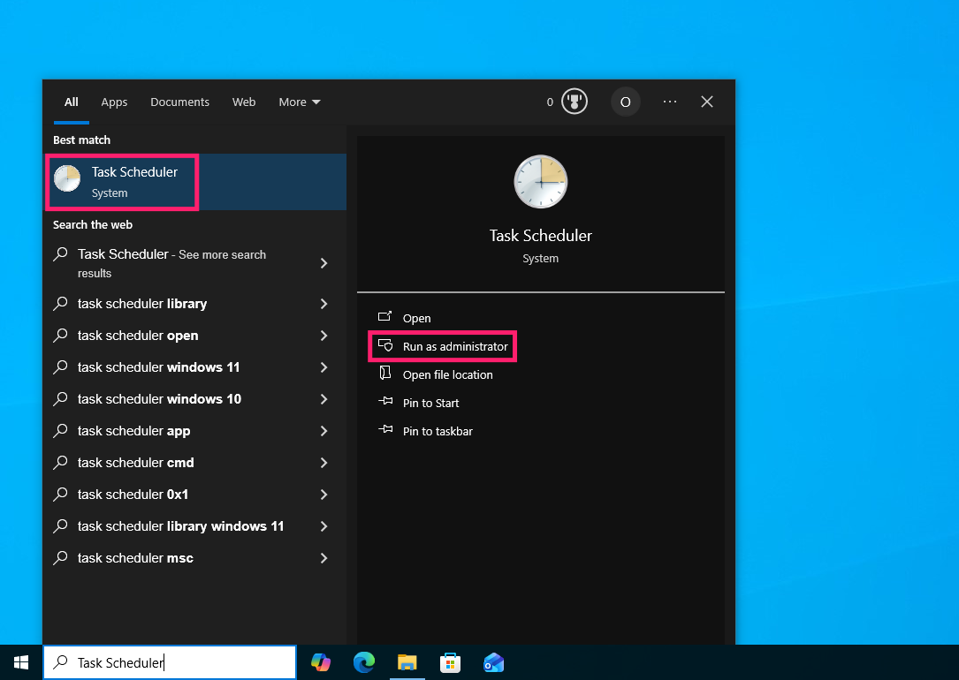Screen dimensions: 959x680
Task: Open 'Task Scheduler - See more search results'
Action: point(195,263)
